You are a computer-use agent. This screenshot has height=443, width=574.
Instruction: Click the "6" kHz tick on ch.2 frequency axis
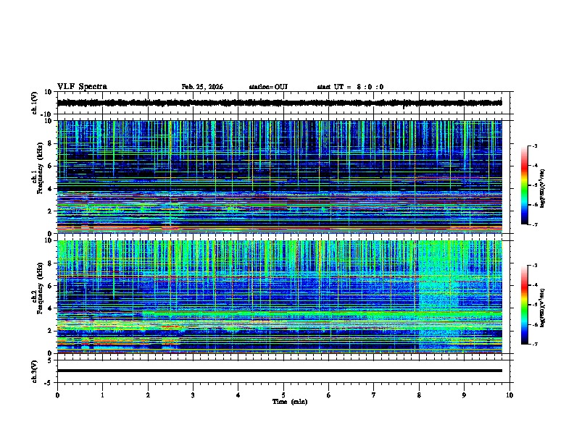pos(50,286)
